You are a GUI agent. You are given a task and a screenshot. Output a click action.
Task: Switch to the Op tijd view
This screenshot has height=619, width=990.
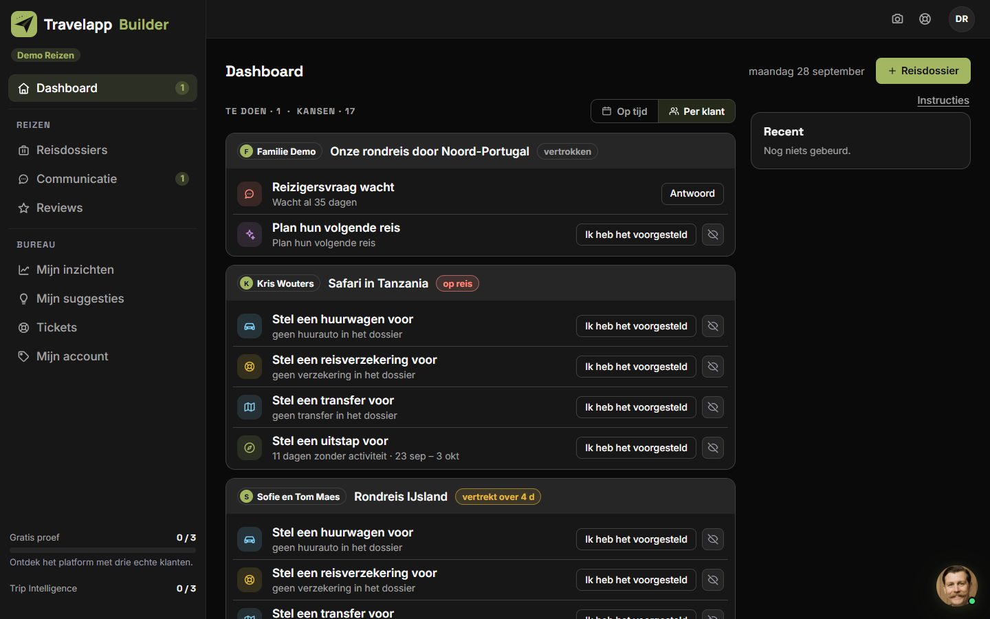(x=624, y=111)
